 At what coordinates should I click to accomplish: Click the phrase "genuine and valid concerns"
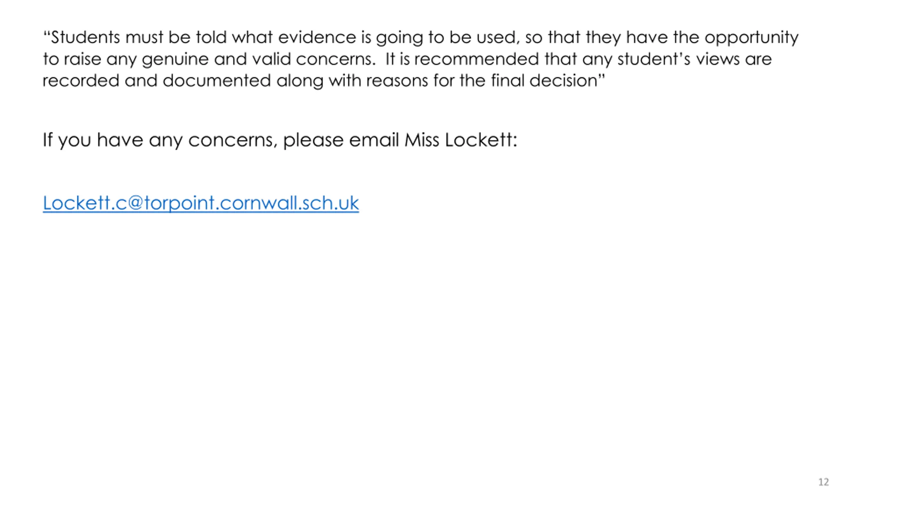pos(258,59)
